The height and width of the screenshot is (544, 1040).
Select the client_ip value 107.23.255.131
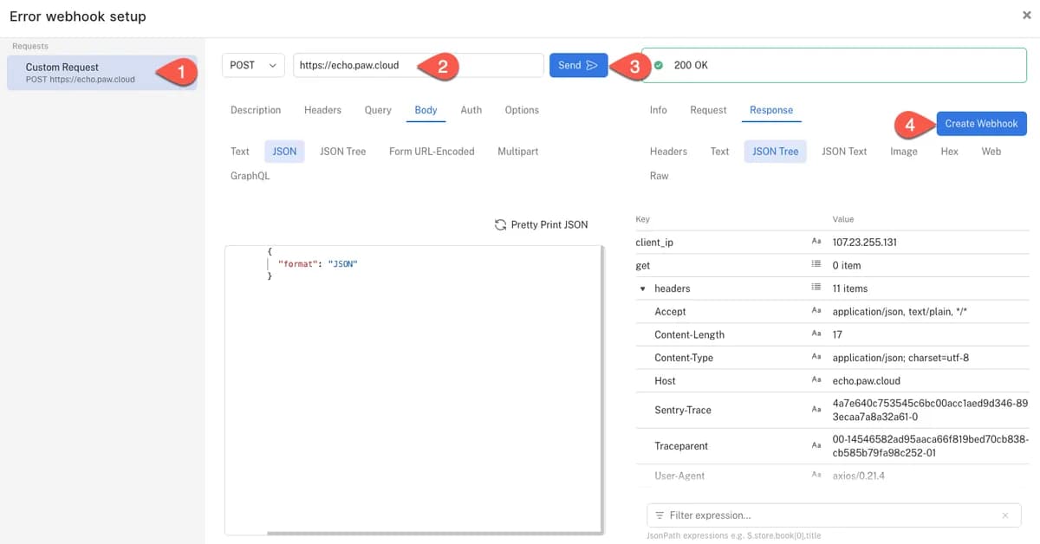[865, 243]
